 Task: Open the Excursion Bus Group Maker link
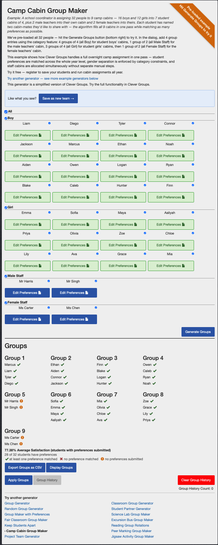coord(132,520)
